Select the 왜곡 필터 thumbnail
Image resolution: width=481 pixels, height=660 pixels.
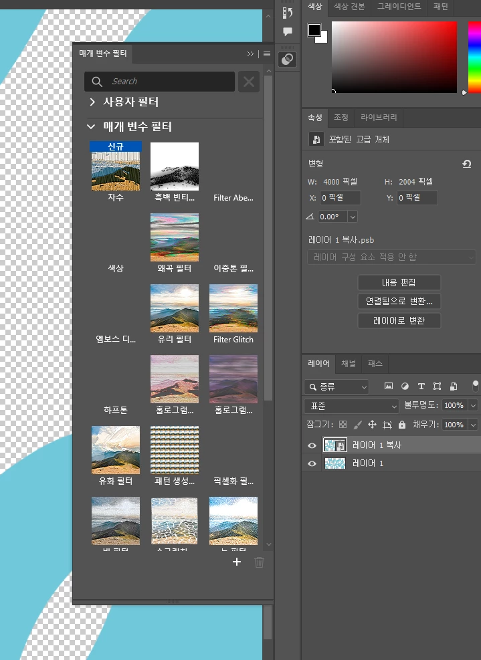click(x=175, y=237)
